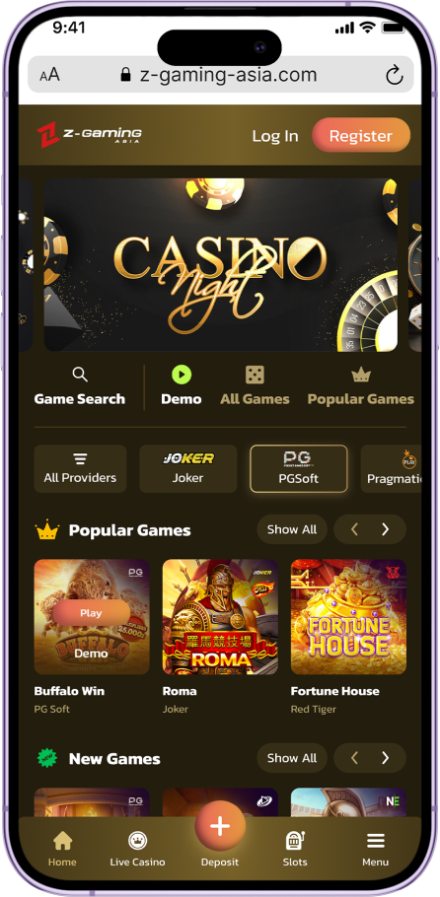440x897 pixels.
Task: Open Game Search magnifier icon
Action: pos(80,375)
